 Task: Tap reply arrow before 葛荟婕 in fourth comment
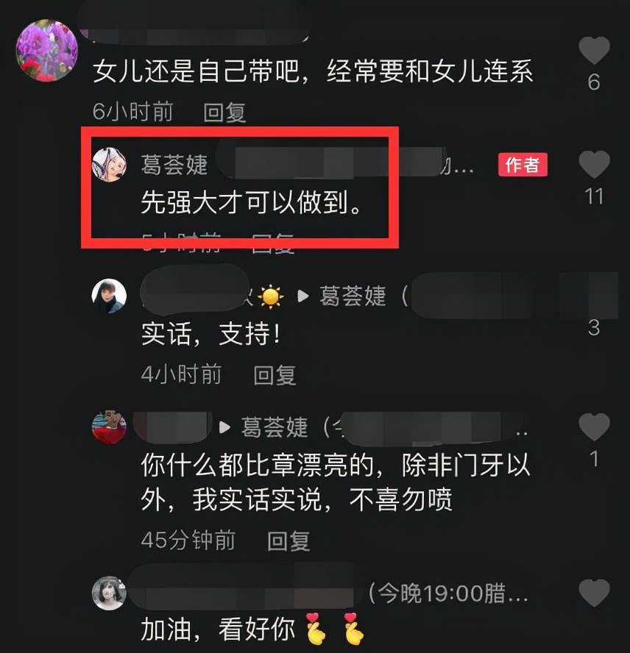point(224,427)
